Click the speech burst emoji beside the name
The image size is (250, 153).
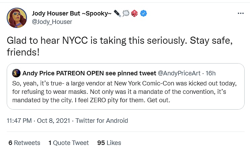[x=126, y=14]
